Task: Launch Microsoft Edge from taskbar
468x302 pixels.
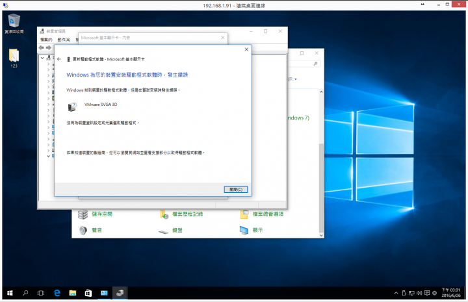Action: (x=57, y=293)
